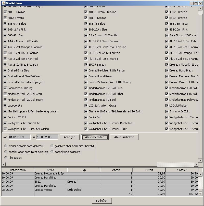
Task: Focus the "Von" start date field
Action: click(x=19, y=137)
